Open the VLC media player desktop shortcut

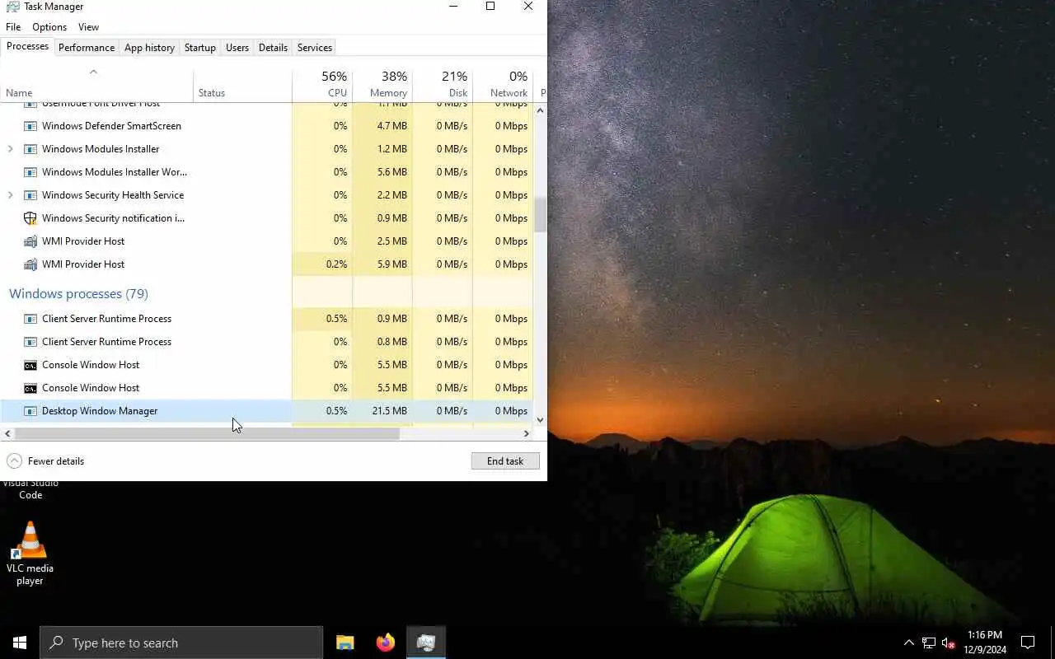pos(30,554)
